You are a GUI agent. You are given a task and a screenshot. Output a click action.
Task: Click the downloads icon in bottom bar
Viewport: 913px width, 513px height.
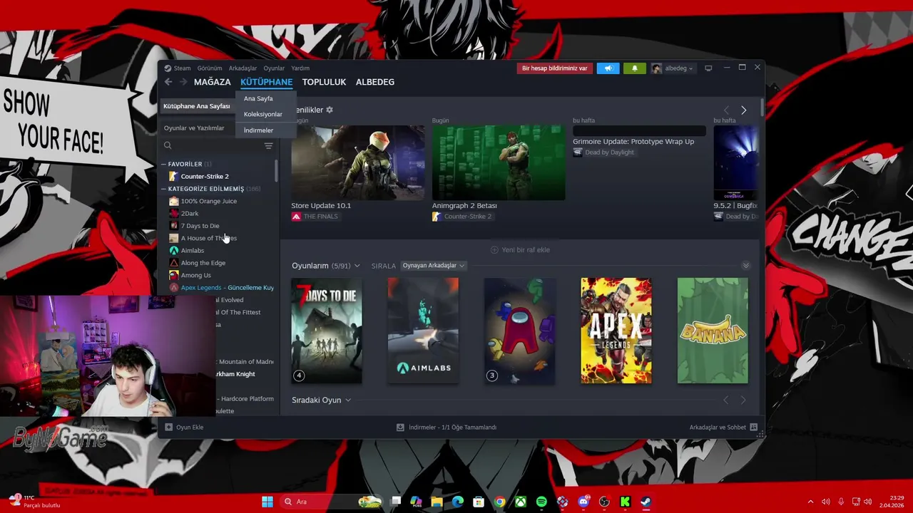pos(400,427)
